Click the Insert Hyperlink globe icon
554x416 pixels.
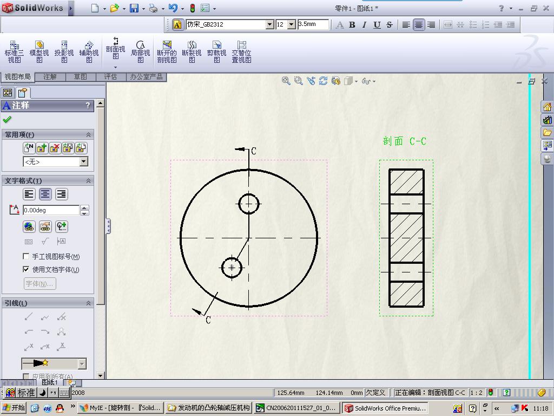click(x=29, y=226)
